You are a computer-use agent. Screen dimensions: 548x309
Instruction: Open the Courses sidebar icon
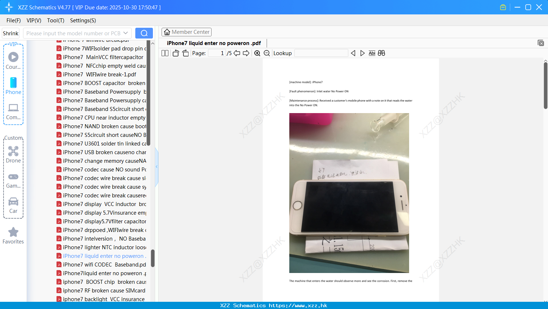(x=13, y=61)
